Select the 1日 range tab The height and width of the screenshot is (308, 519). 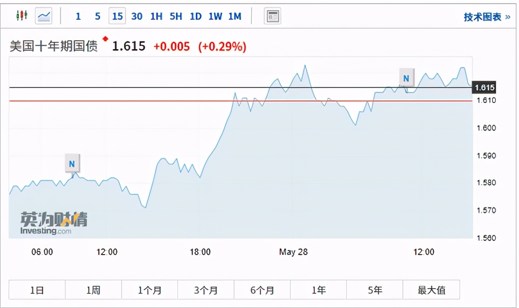(37, 290)
